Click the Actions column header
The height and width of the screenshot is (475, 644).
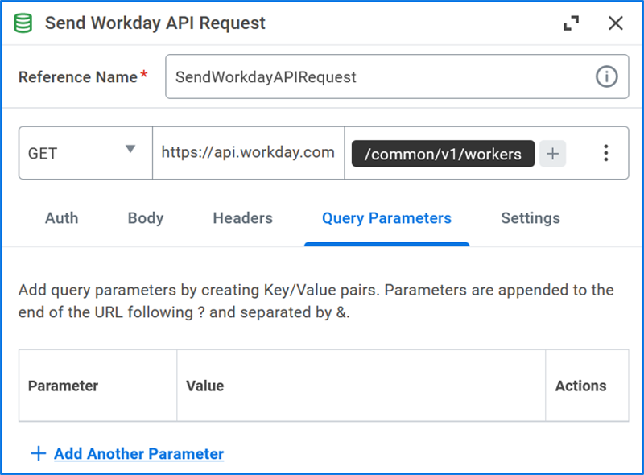[580, 386]
